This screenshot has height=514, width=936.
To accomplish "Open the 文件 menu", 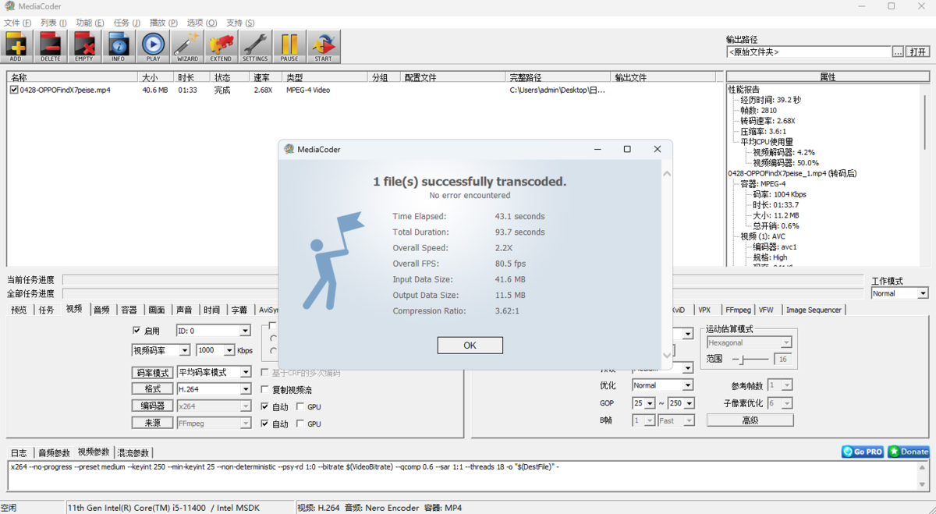I will click(x=17, y=23).
